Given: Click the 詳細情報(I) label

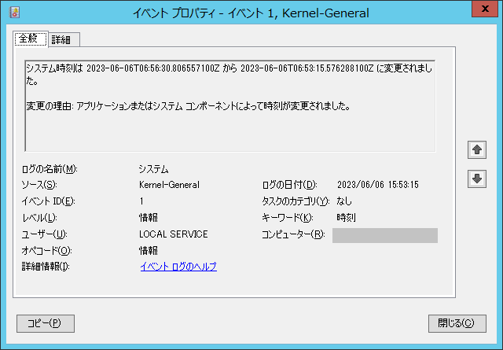Looking at the screenshot, I should (46, 267).
